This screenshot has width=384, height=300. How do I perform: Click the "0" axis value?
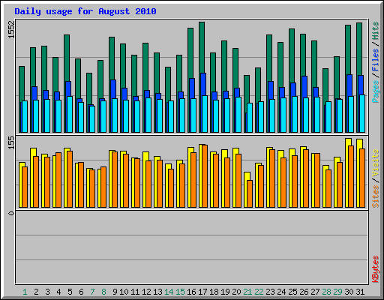click(11, 213)
